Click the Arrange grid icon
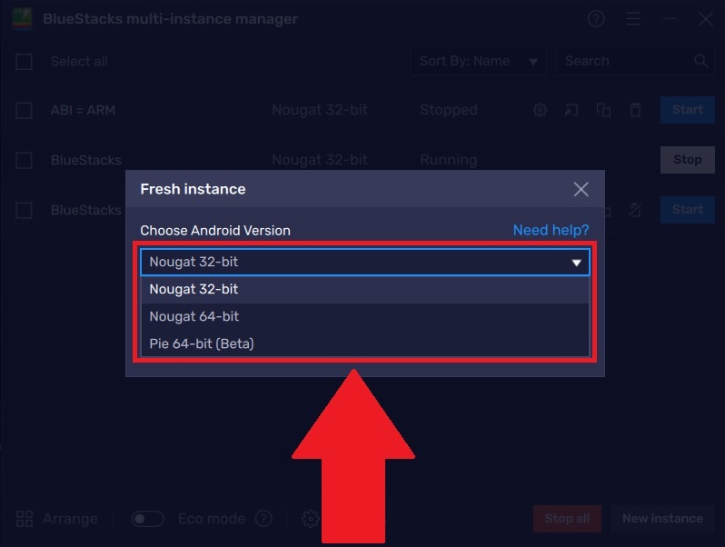Image resolution: width=725 pixels, height=547 pixels. (x=25, y=519)
